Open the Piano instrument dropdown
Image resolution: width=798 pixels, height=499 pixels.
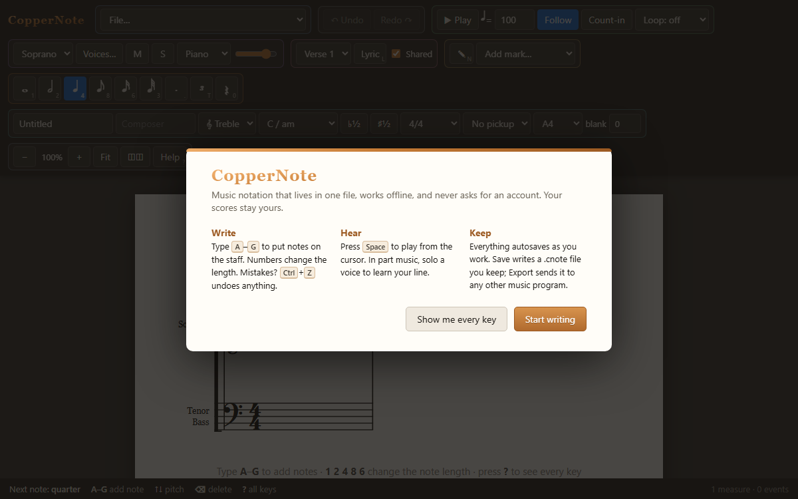204,54
